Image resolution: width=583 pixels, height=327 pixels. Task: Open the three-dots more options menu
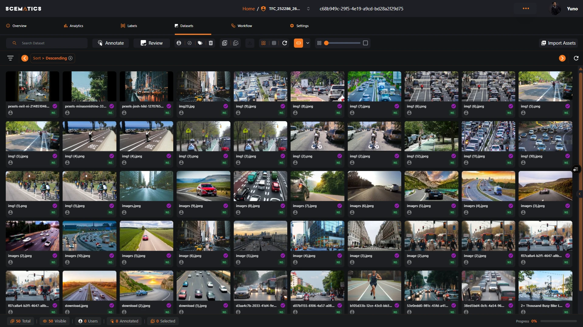526,9
